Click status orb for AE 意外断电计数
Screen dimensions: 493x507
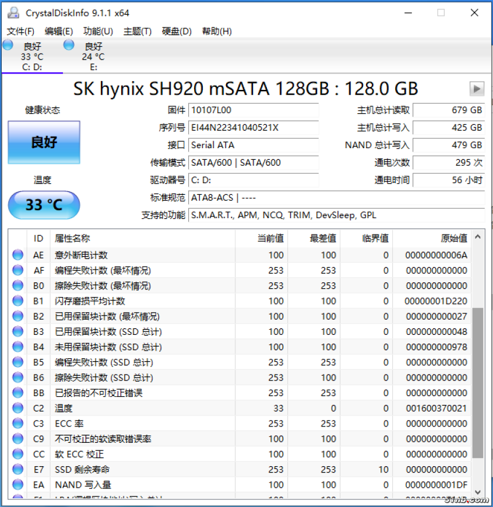(x=18, y=255)
